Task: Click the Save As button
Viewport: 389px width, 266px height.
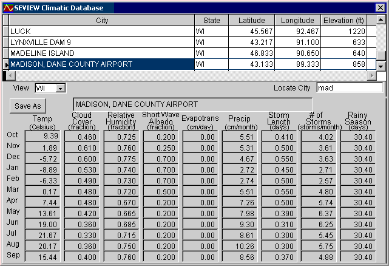Action: 28,106
